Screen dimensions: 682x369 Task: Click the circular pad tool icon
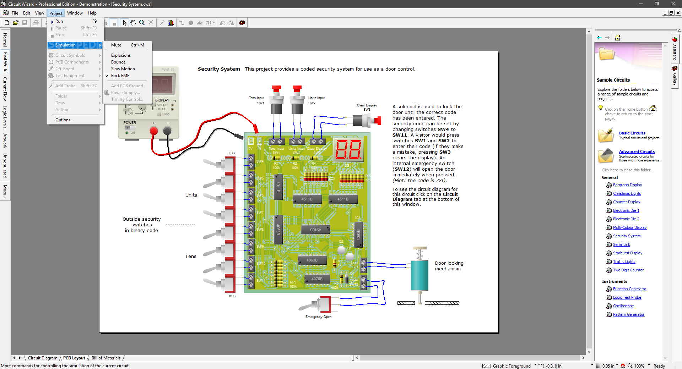(191, 23)
